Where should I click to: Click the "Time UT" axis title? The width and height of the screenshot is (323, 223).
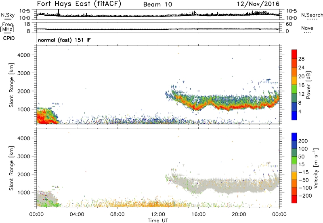point(158,221)
